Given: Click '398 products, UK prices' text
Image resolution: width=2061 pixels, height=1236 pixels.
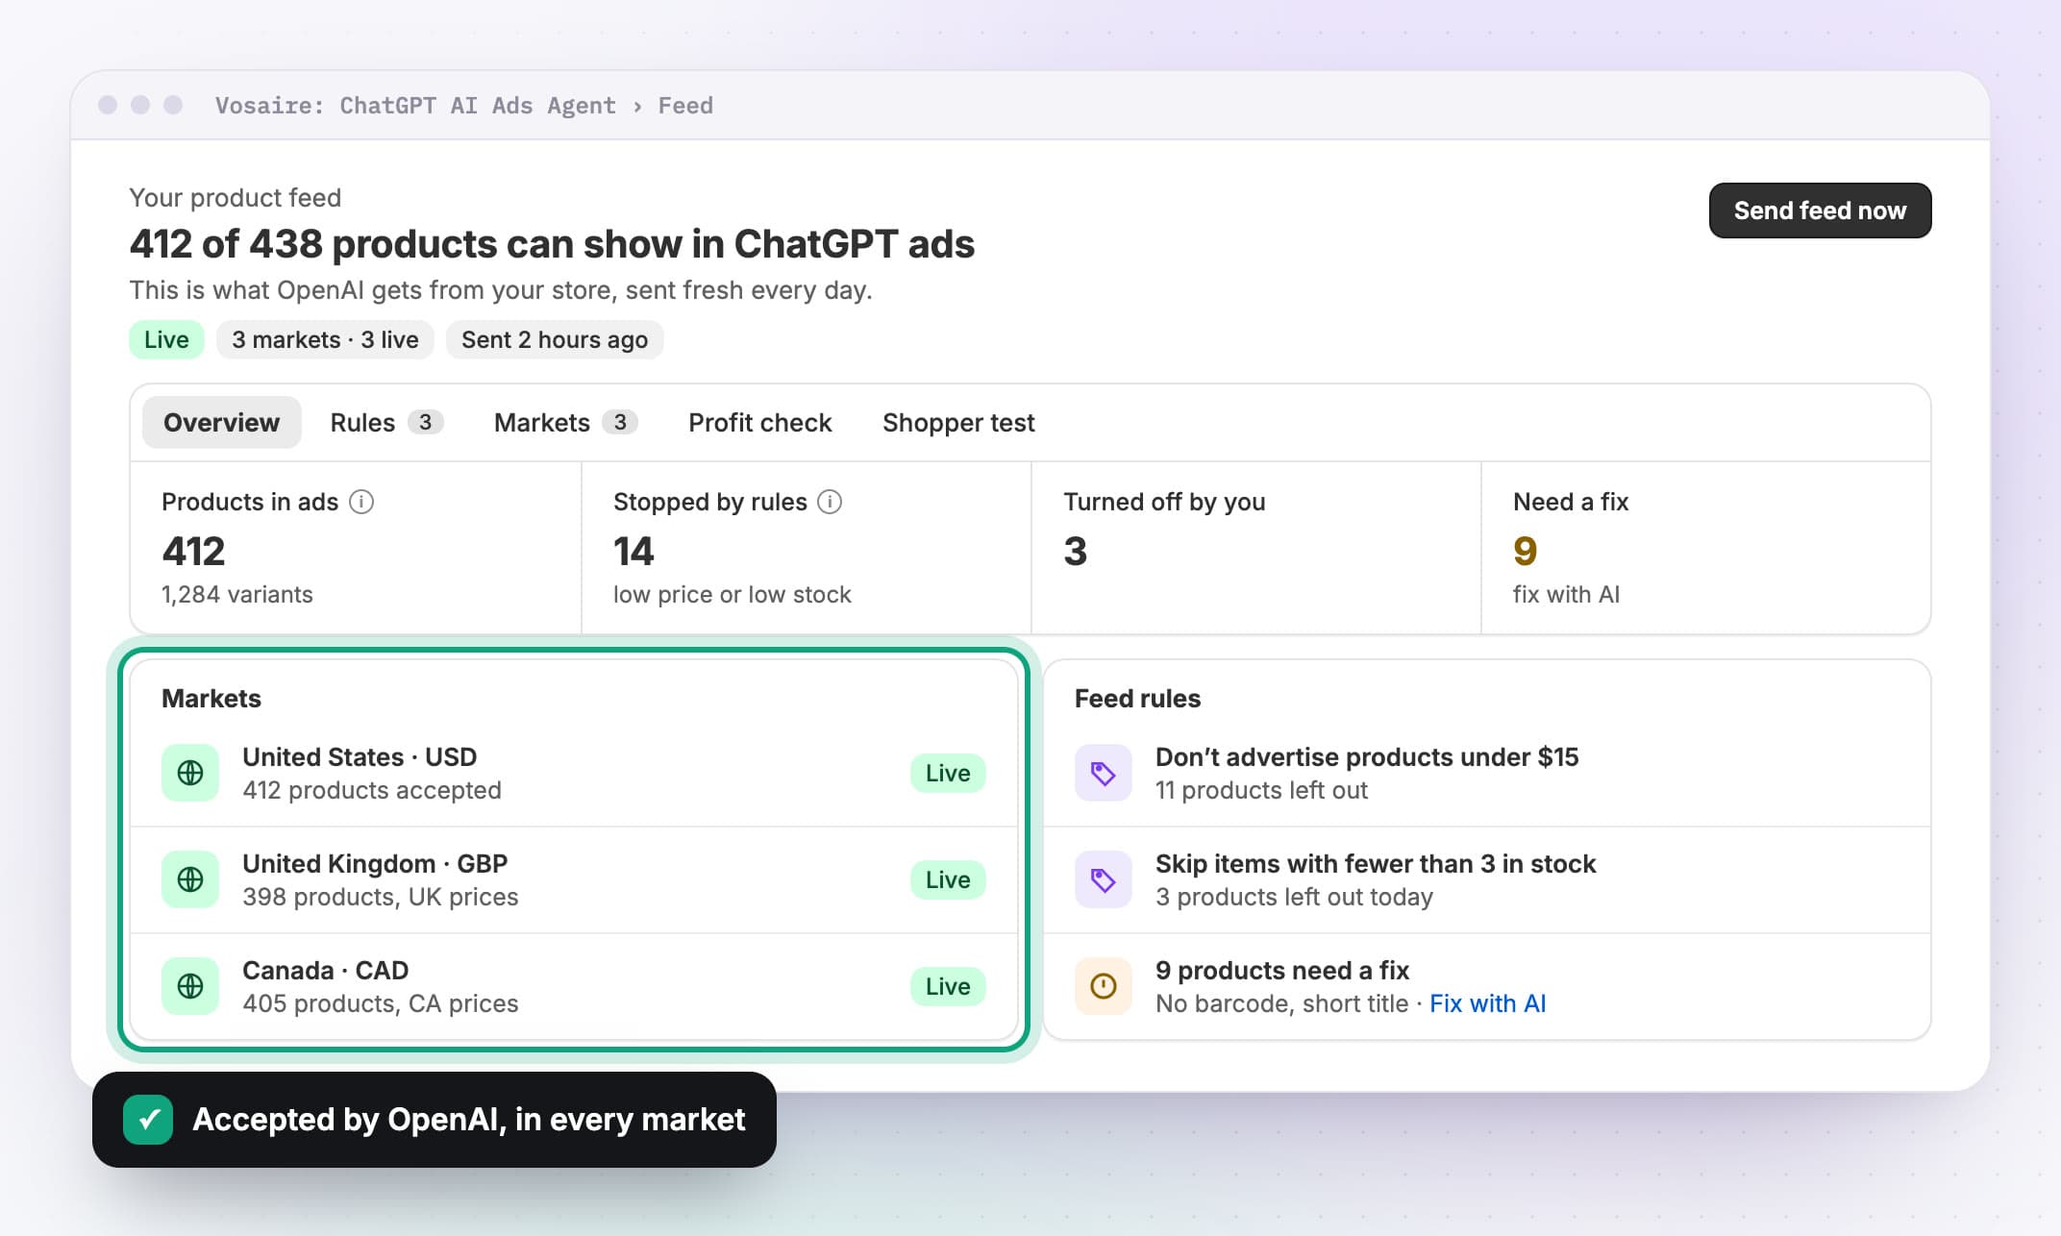Looking at the screenshot, I should coord(381,897).
